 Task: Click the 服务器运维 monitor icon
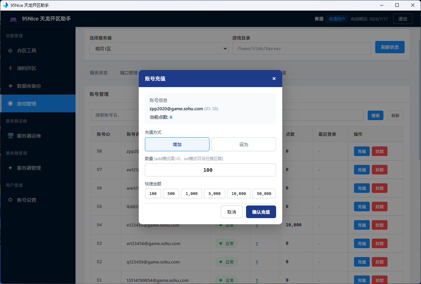(x=11, y=136)
